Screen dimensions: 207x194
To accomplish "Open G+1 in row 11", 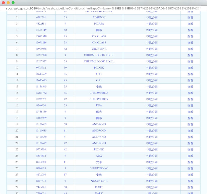I will (x=99, y=74).
